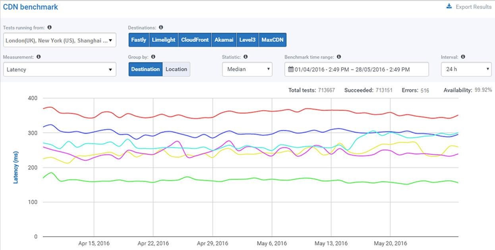Click info icon next to Interval label
Viewport: 495px width, 250px height.
[x=463, y=57]
